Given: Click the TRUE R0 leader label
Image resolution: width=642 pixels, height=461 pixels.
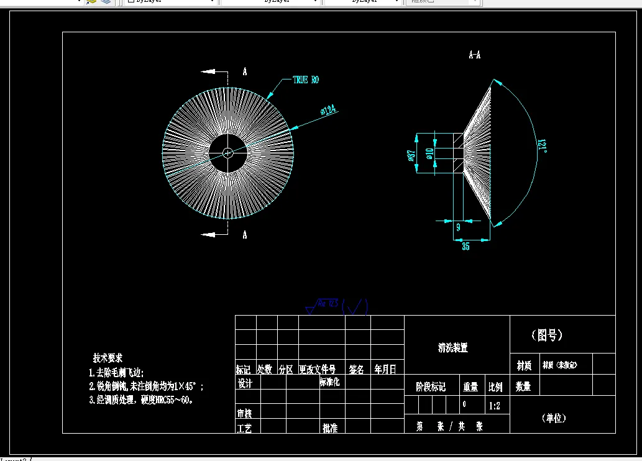Looking at the screenshot, I should [x=306, y=80].
